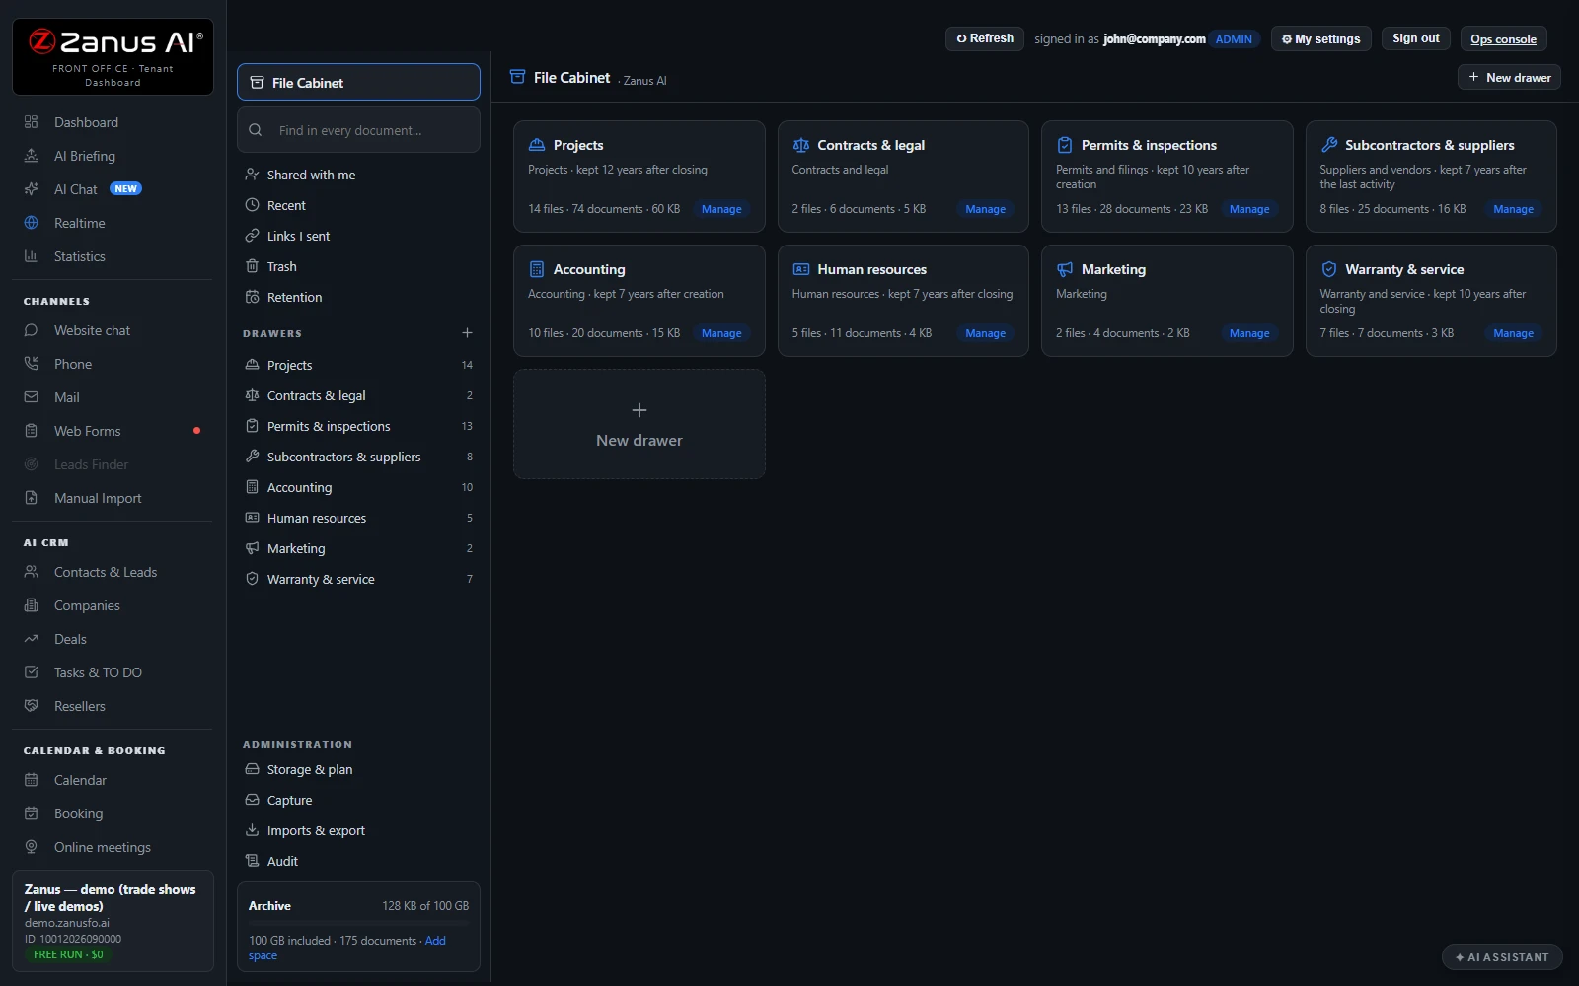The image size is (1579, 986).
Task: Add a drawer via the plus icon beside DRAWERS
Action: pyautogui.click(x=467, y=333)
